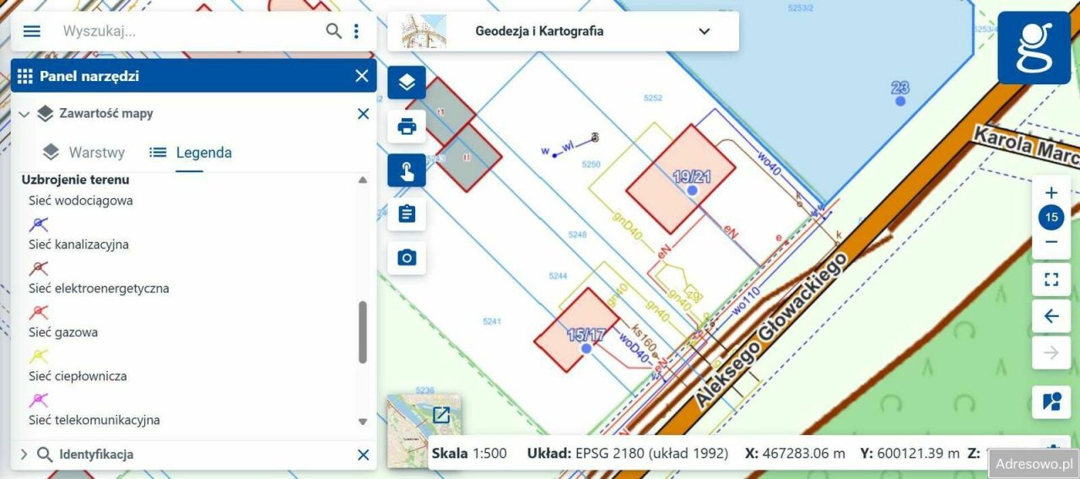Click parcel number 5248 label
Viewport: 1080px width, 479px height.
[x=577, y=234]
